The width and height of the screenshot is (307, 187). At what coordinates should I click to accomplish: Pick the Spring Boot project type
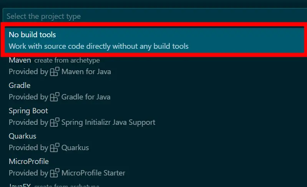tap(28, 111)
